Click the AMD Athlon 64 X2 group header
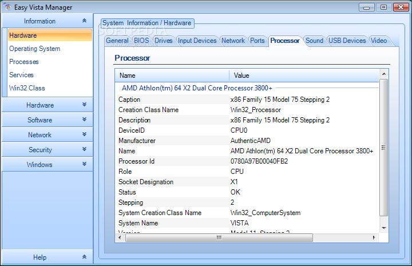Viewport: 412px width, 266px height. 197,88
